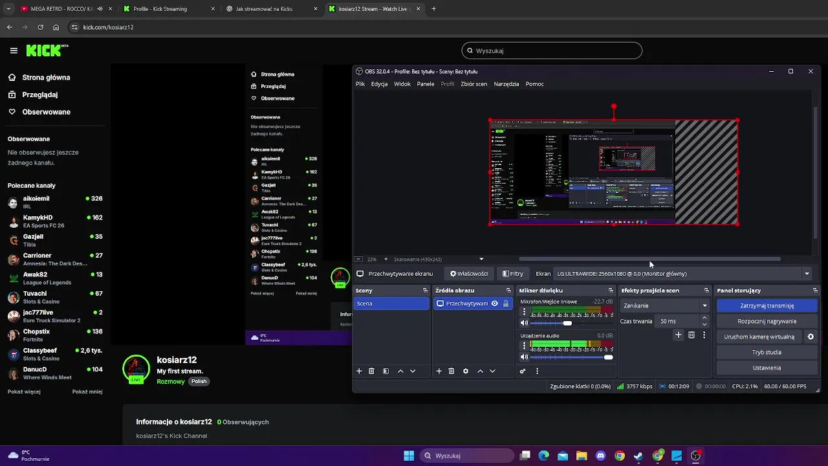Viewport: 828px width, 466px height.
Task: Click Zatrzymaj transmisję button
Action: [767, 305]
